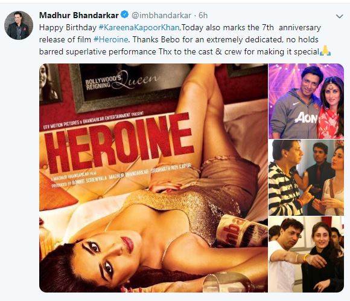Open the Madhur Bhandarkar display name link
The width and height of the screenshot is (350, 301).
[x=79, y=15]
